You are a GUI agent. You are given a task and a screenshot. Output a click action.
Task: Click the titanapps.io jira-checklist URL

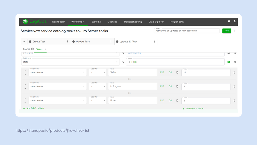pos(52,130)
